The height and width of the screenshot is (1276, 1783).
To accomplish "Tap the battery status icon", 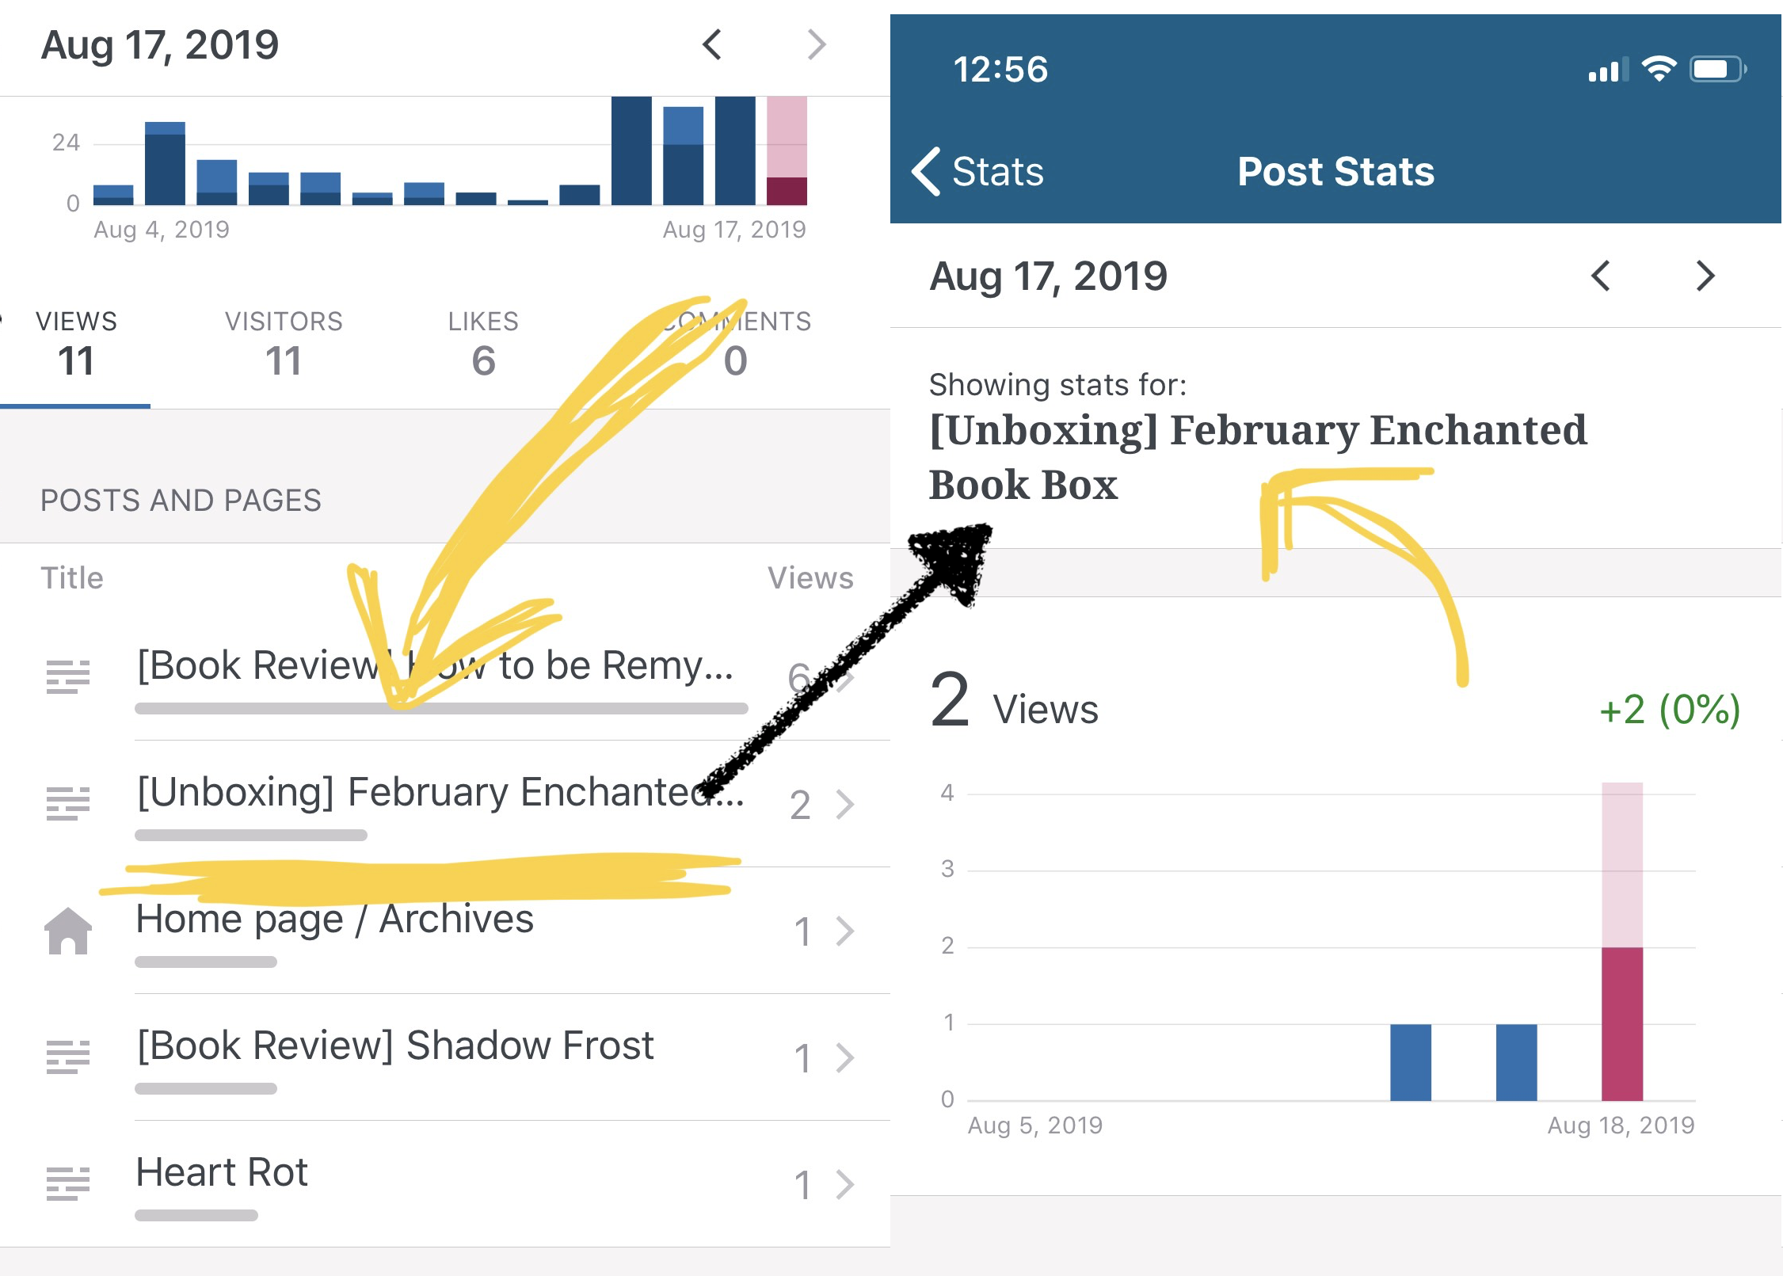I will pyautogui.click(x=1716, y=70).
